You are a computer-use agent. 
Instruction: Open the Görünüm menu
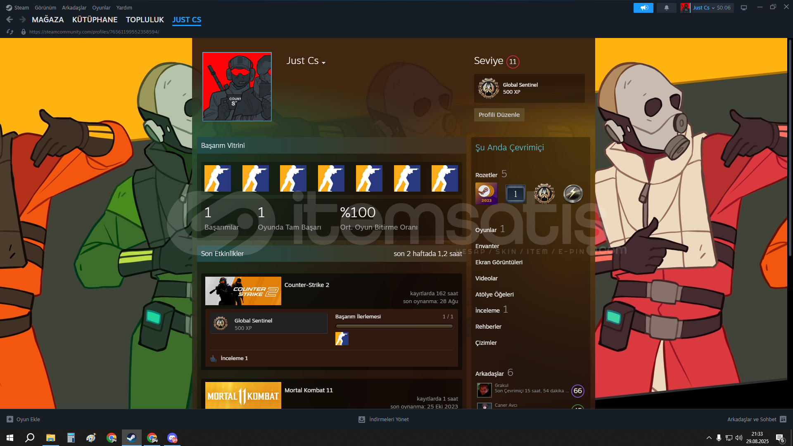coord(45,7)
